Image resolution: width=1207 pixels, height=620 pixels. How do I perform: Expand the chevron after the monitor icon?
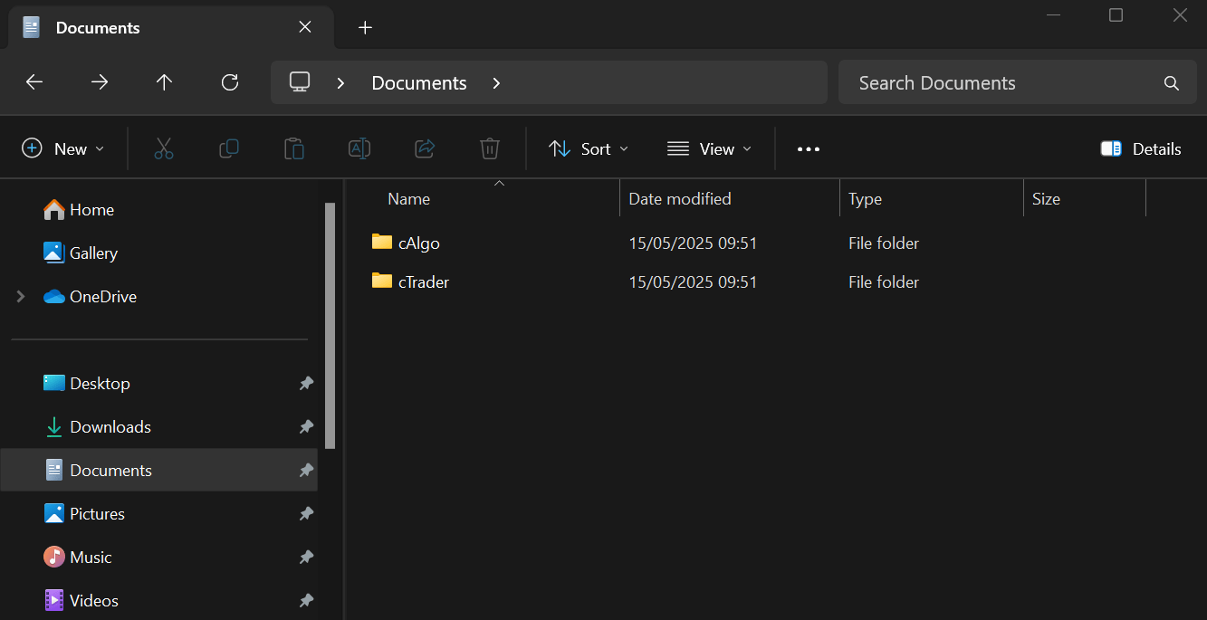click(x=340, y=83)
